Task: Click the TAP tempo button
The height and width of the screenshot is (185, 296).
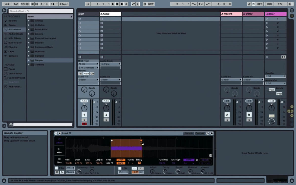Action: click(16, 4)
